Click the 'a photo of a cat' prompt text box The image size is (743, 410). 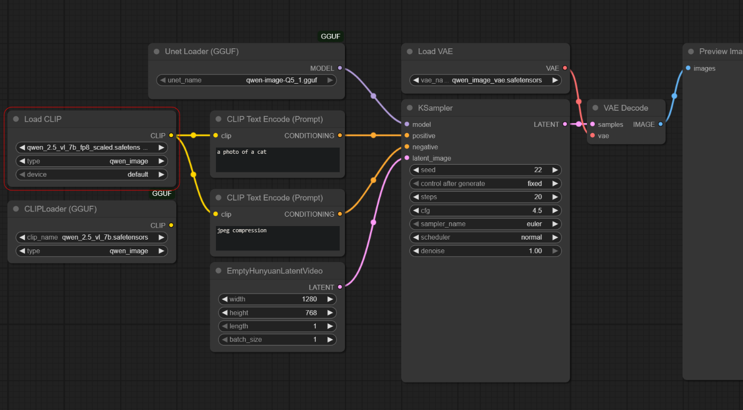(278, 160)
